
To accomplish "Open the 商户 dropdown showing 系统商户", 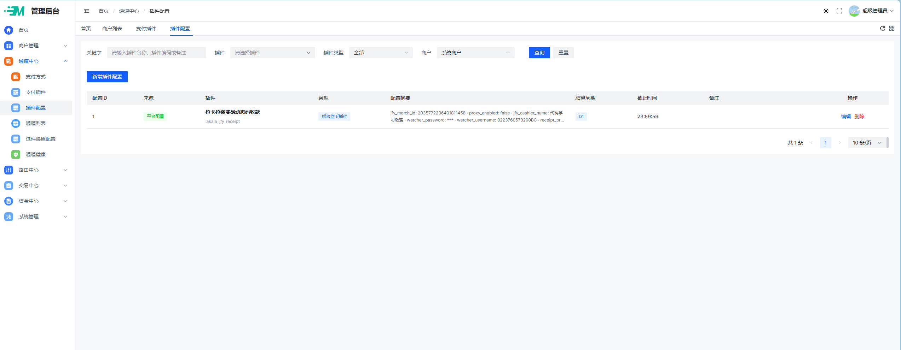I will pyautogui.click(x=475, y=53).
